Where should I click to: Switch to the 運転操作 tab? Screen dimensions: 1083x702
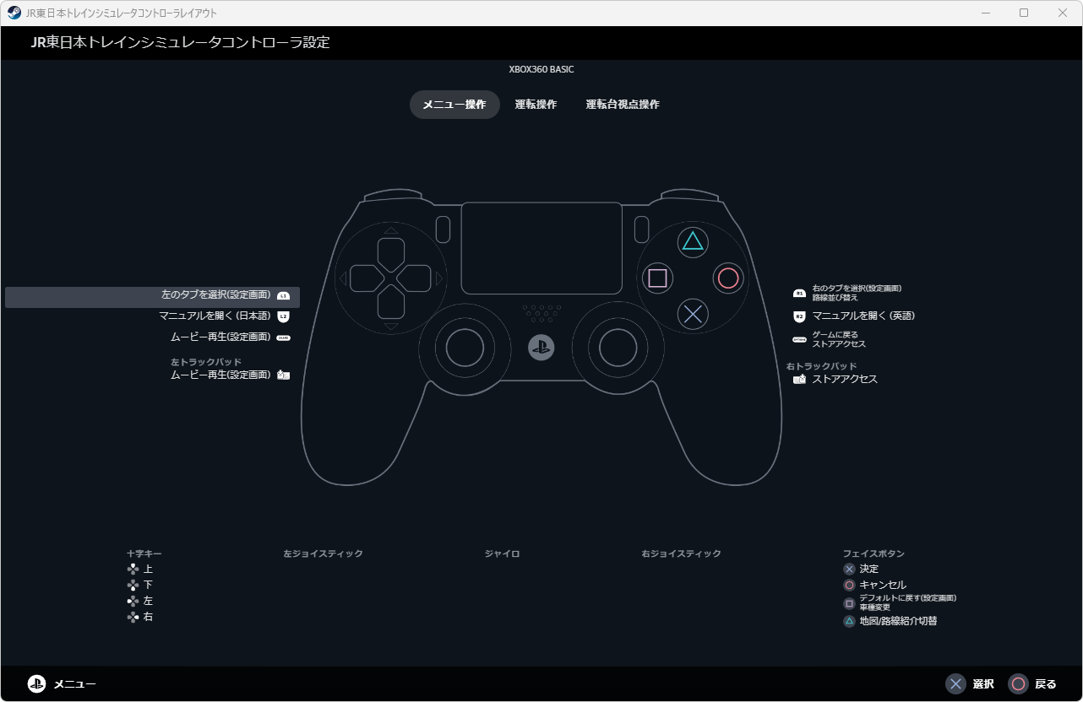click(x=536, y=104)
